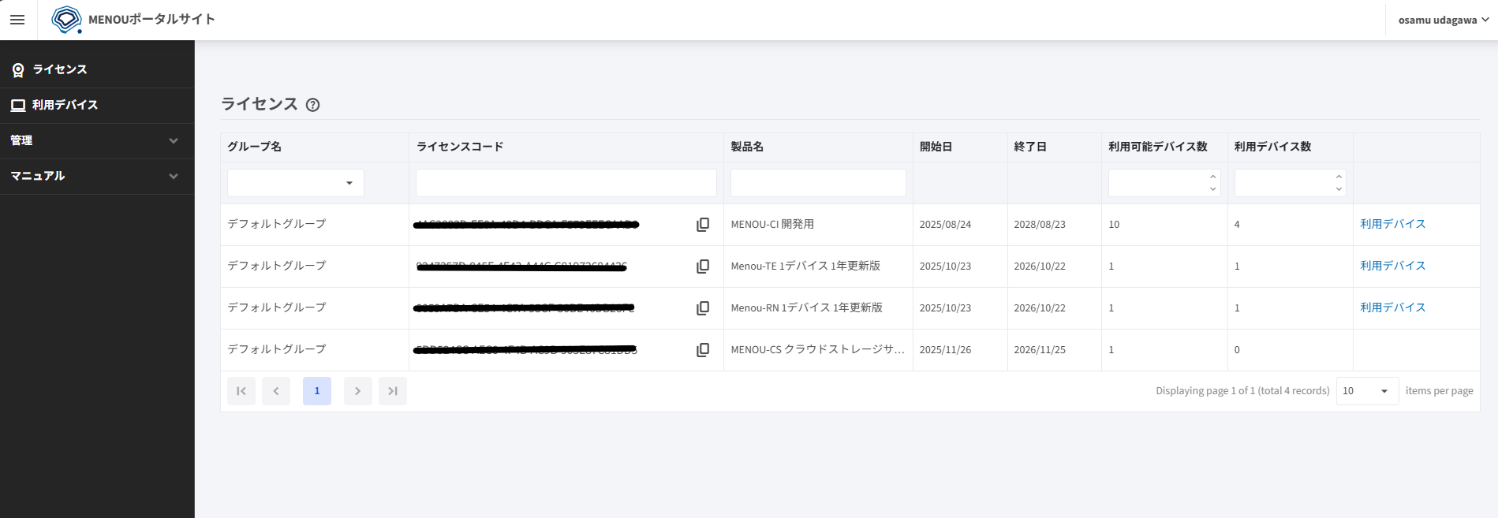Copy license code for Menou-TE row
Screen dimensions: 1498x518
click(x=703, y=266)
